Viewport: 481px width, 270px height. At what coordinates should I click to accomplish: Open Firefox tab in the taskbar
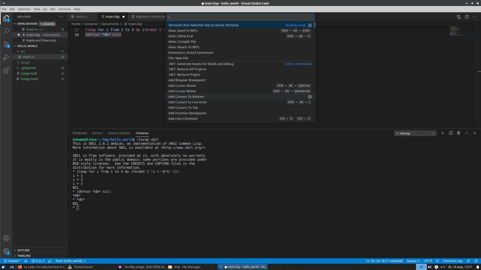(x=42, y=267)
